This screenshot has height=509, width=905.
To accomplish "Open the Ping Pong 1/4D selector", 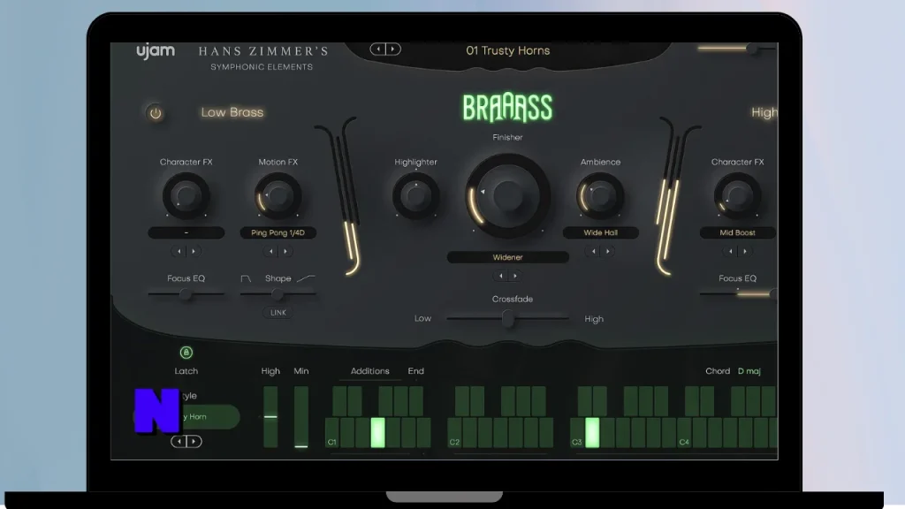I will pyautogui.click(x=278, y=232).
